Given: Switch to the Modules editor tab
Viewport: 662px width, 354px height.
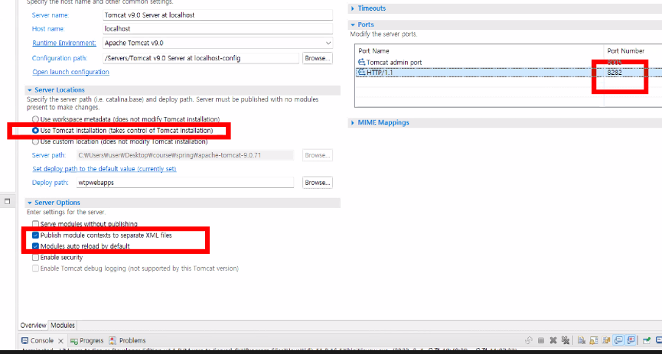Looking at the screenshot, I should click(63, 325).
